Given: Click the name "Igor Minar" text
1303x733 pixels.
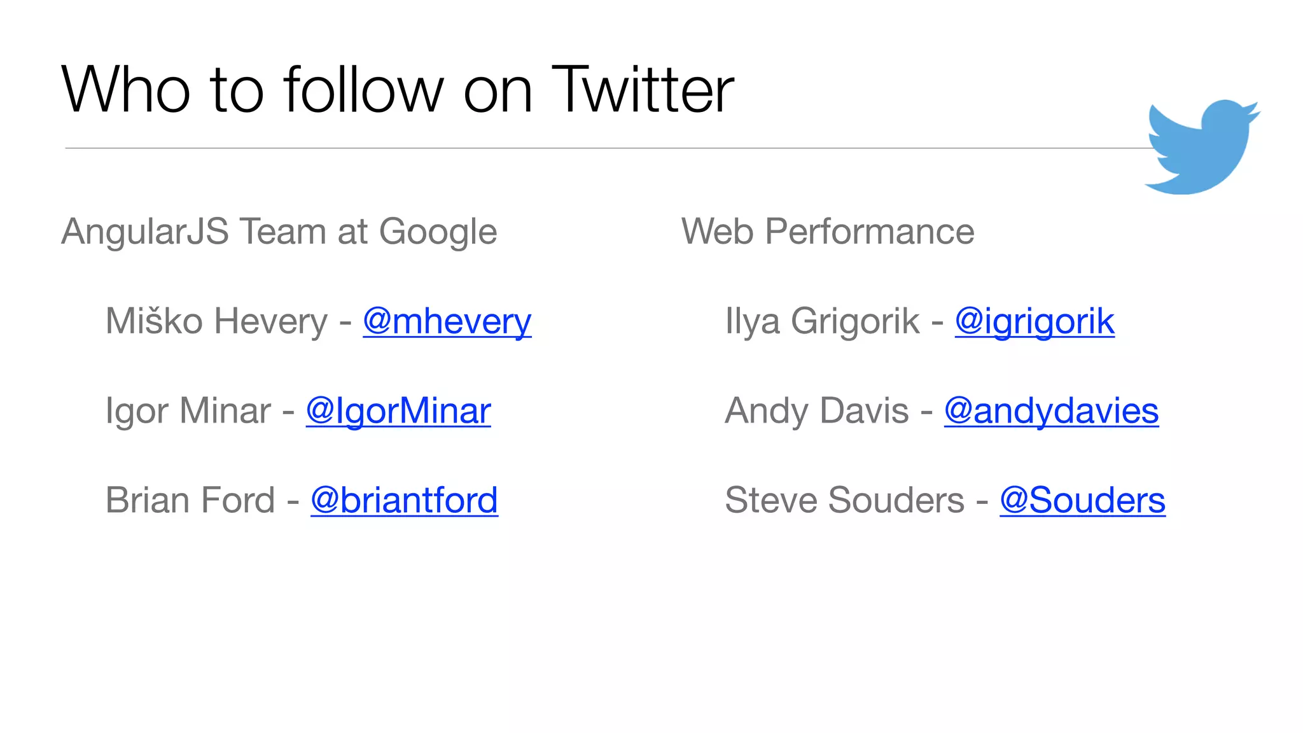Looking at the screenshot, I should (188, 411).
